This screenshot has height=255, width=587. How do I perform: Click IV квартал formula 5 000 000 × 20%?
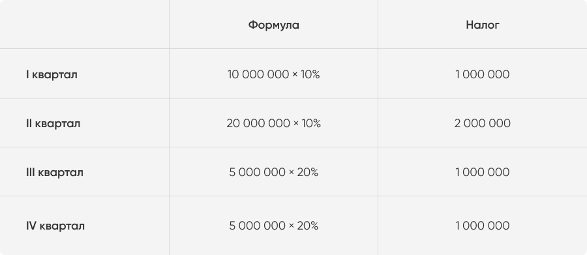274,226
